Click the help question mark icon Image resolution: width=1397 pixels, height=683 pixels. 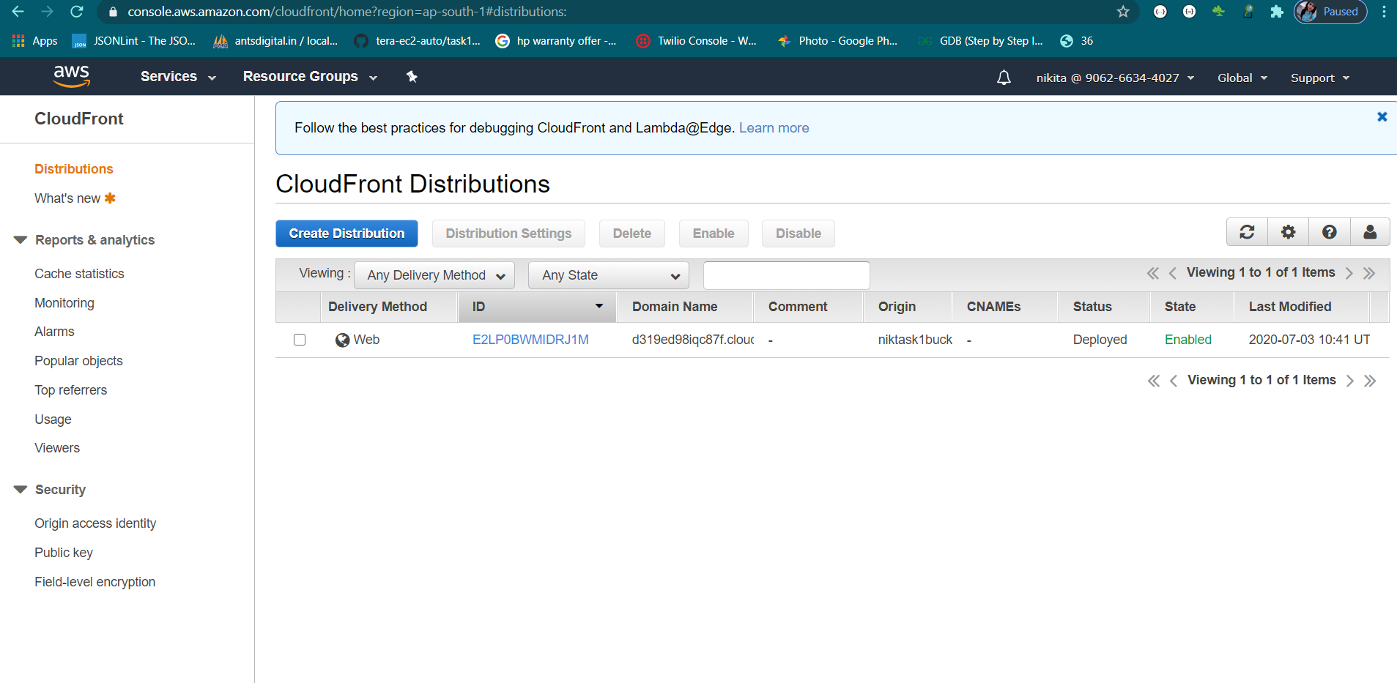pos(1329,232)
